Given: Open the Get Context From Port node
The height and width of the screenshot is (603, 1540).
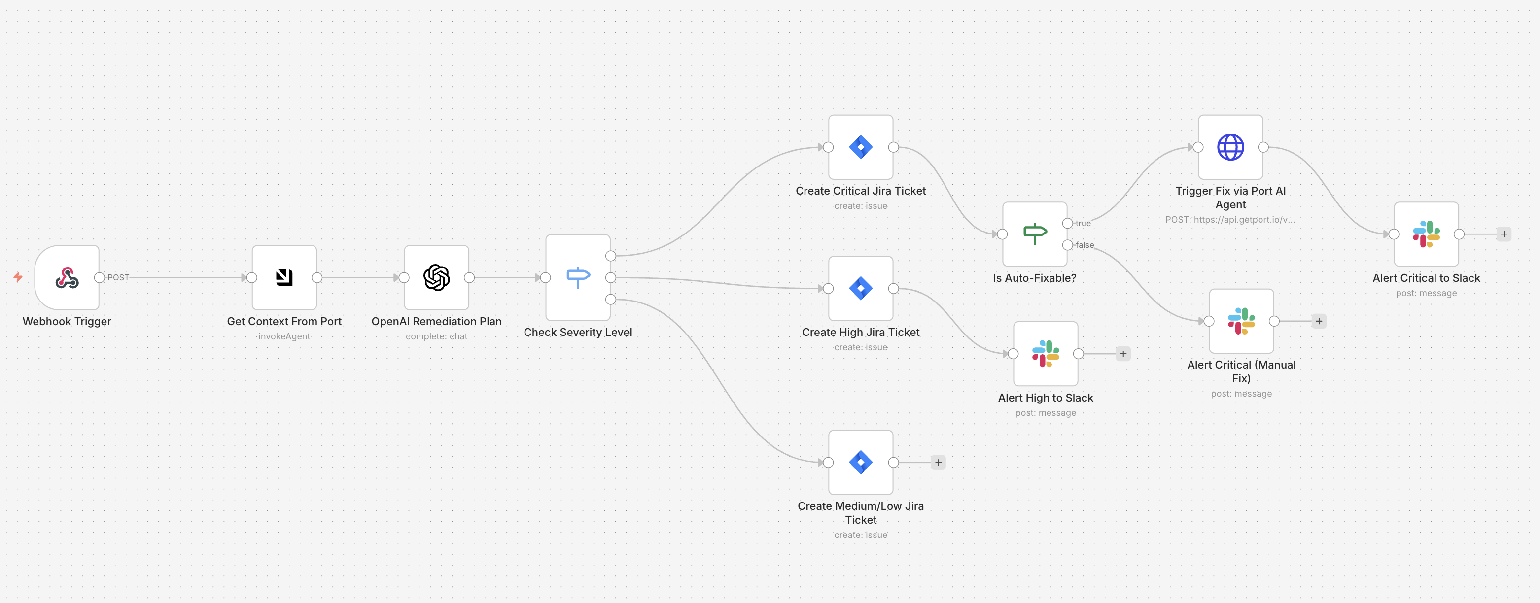Looking at the screenshot, I should (x=284, y=277).
